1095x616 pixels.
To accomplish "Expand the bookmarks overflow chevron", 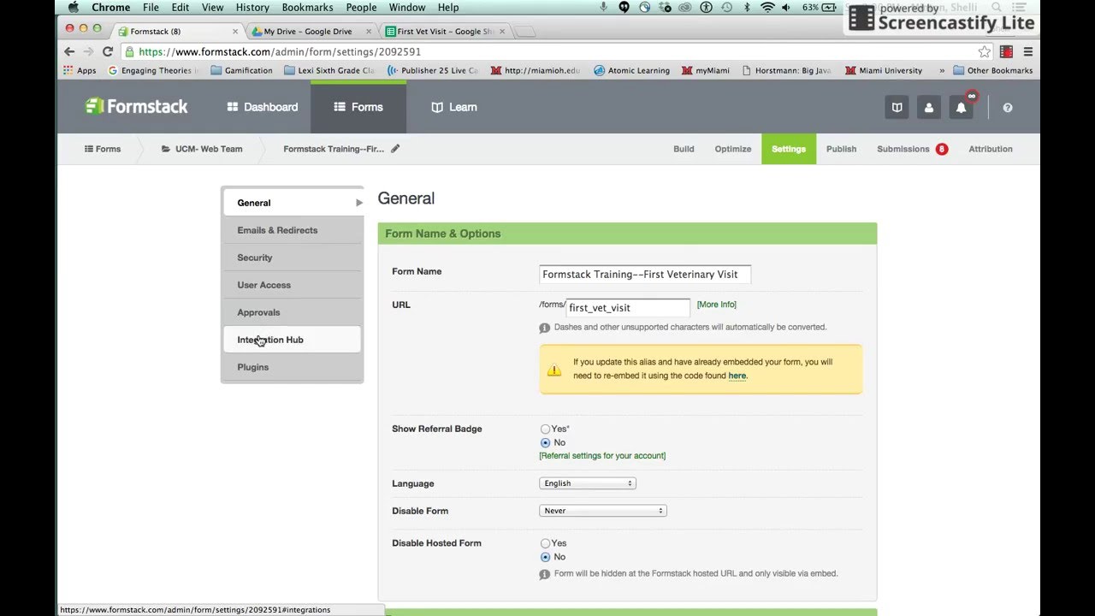I will click(942, 70).
